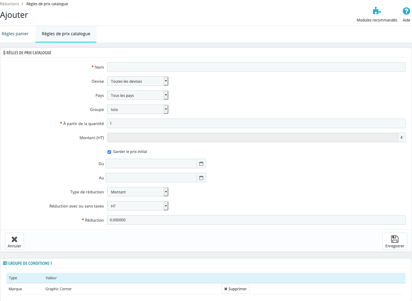
Task: Open the Aide help icon
Action: pyautogui.click(x=406, y=11)
